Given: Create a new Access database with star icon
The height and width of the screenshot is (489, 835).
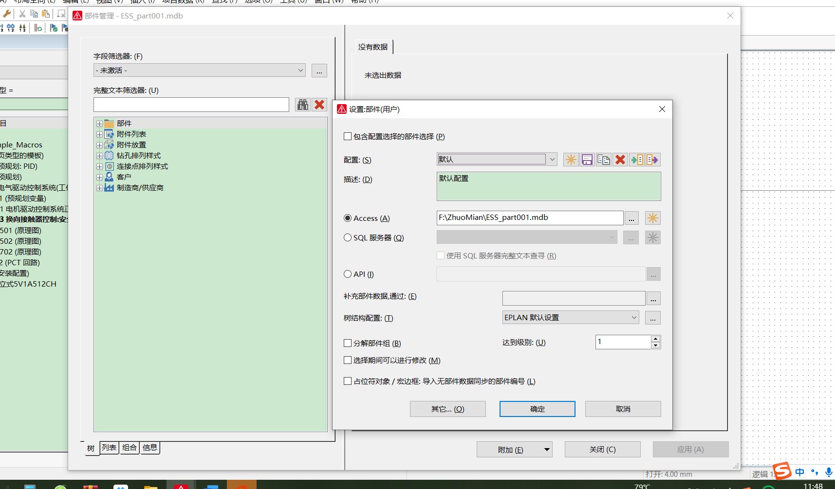Looking at the screenshot, I should point(652,218).
